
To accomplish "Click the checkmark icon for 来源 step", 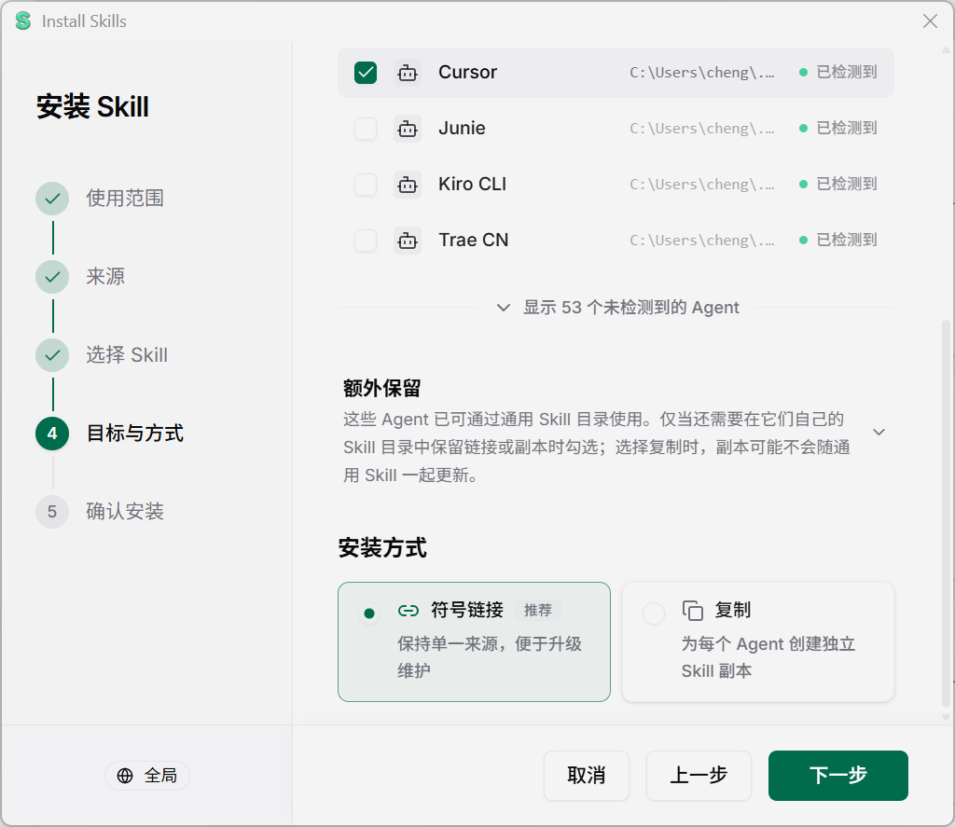I will [52, 277].
